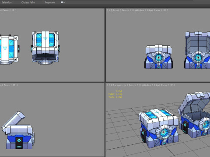
Task: Click the Verts count statistic in Perspective viewport
Action: point(115,97)
